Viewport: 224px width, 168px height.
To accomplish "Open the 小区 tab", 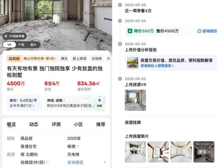I will click(x=78, y=124).
